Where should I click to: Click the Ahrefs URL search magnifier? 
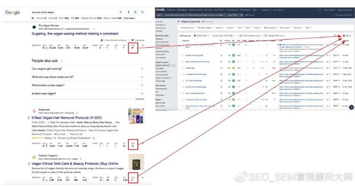click(242, 15)
